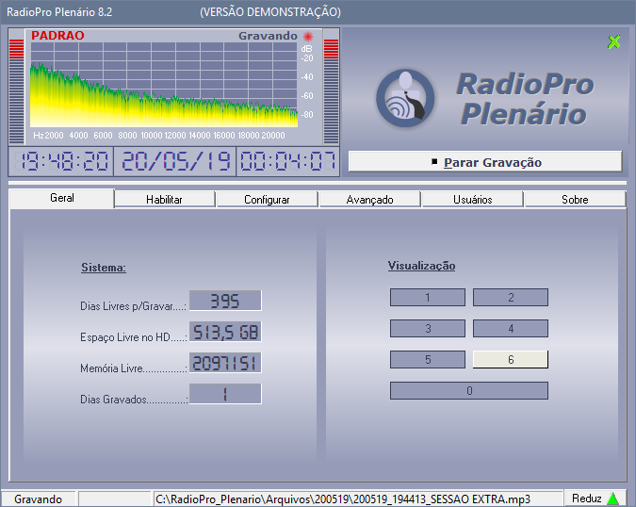Click the Gravando text above spectrum
636x507 pixels.
(268, 36)
